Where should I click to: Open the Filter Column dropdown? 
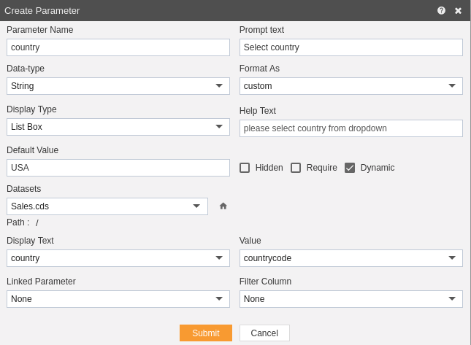pyautogui.click(x=351, y=299)
